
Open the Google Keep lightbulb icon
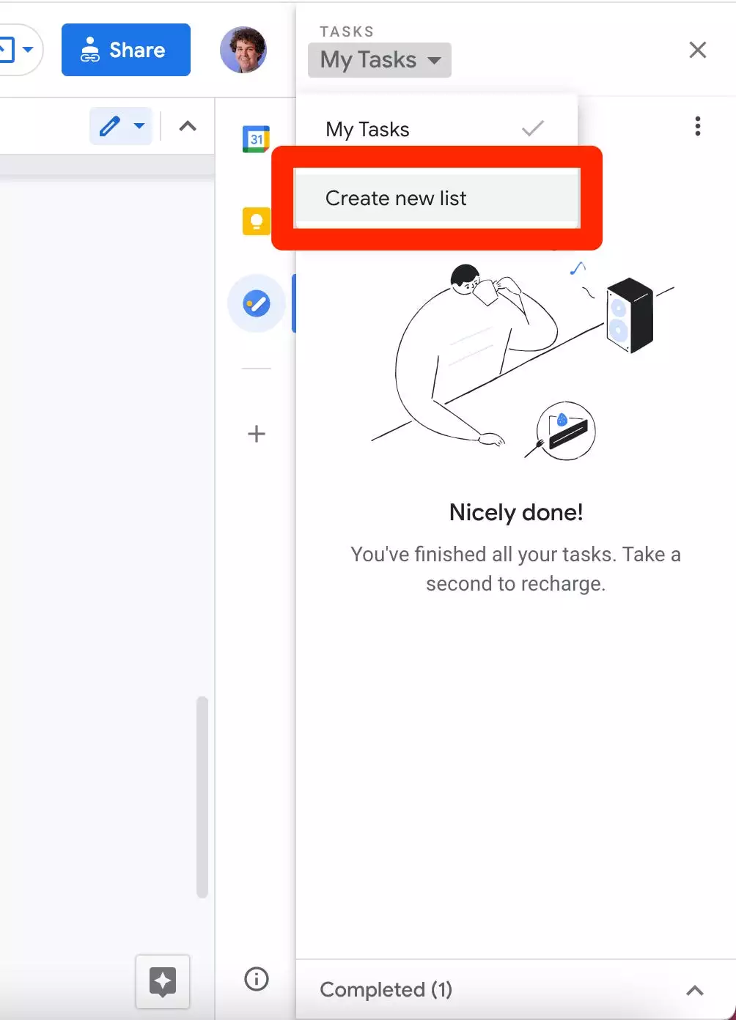coord(256,221)
